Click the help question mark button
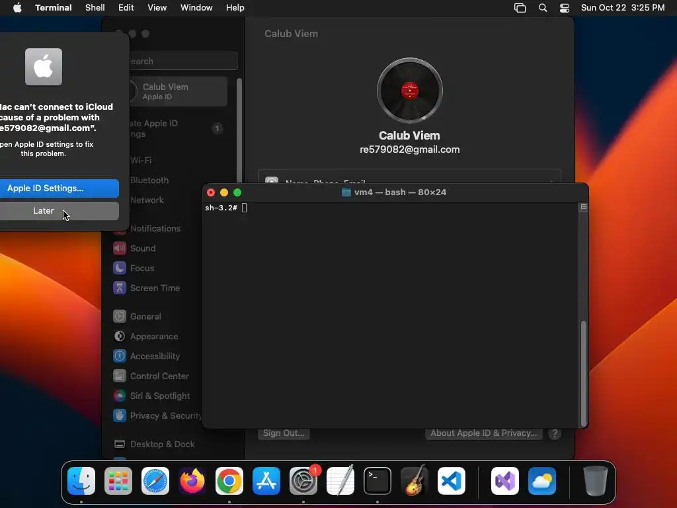This screenshot has height=508, width=677. pyautogui.click(x=555, y=433)
